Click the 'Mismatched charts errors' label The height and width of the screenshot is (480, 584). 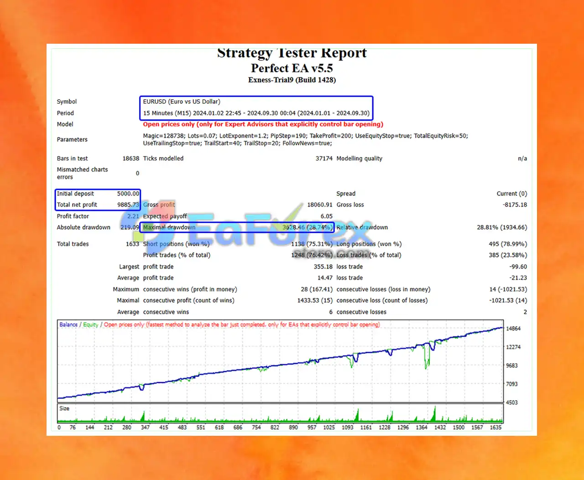pos(82,173)
